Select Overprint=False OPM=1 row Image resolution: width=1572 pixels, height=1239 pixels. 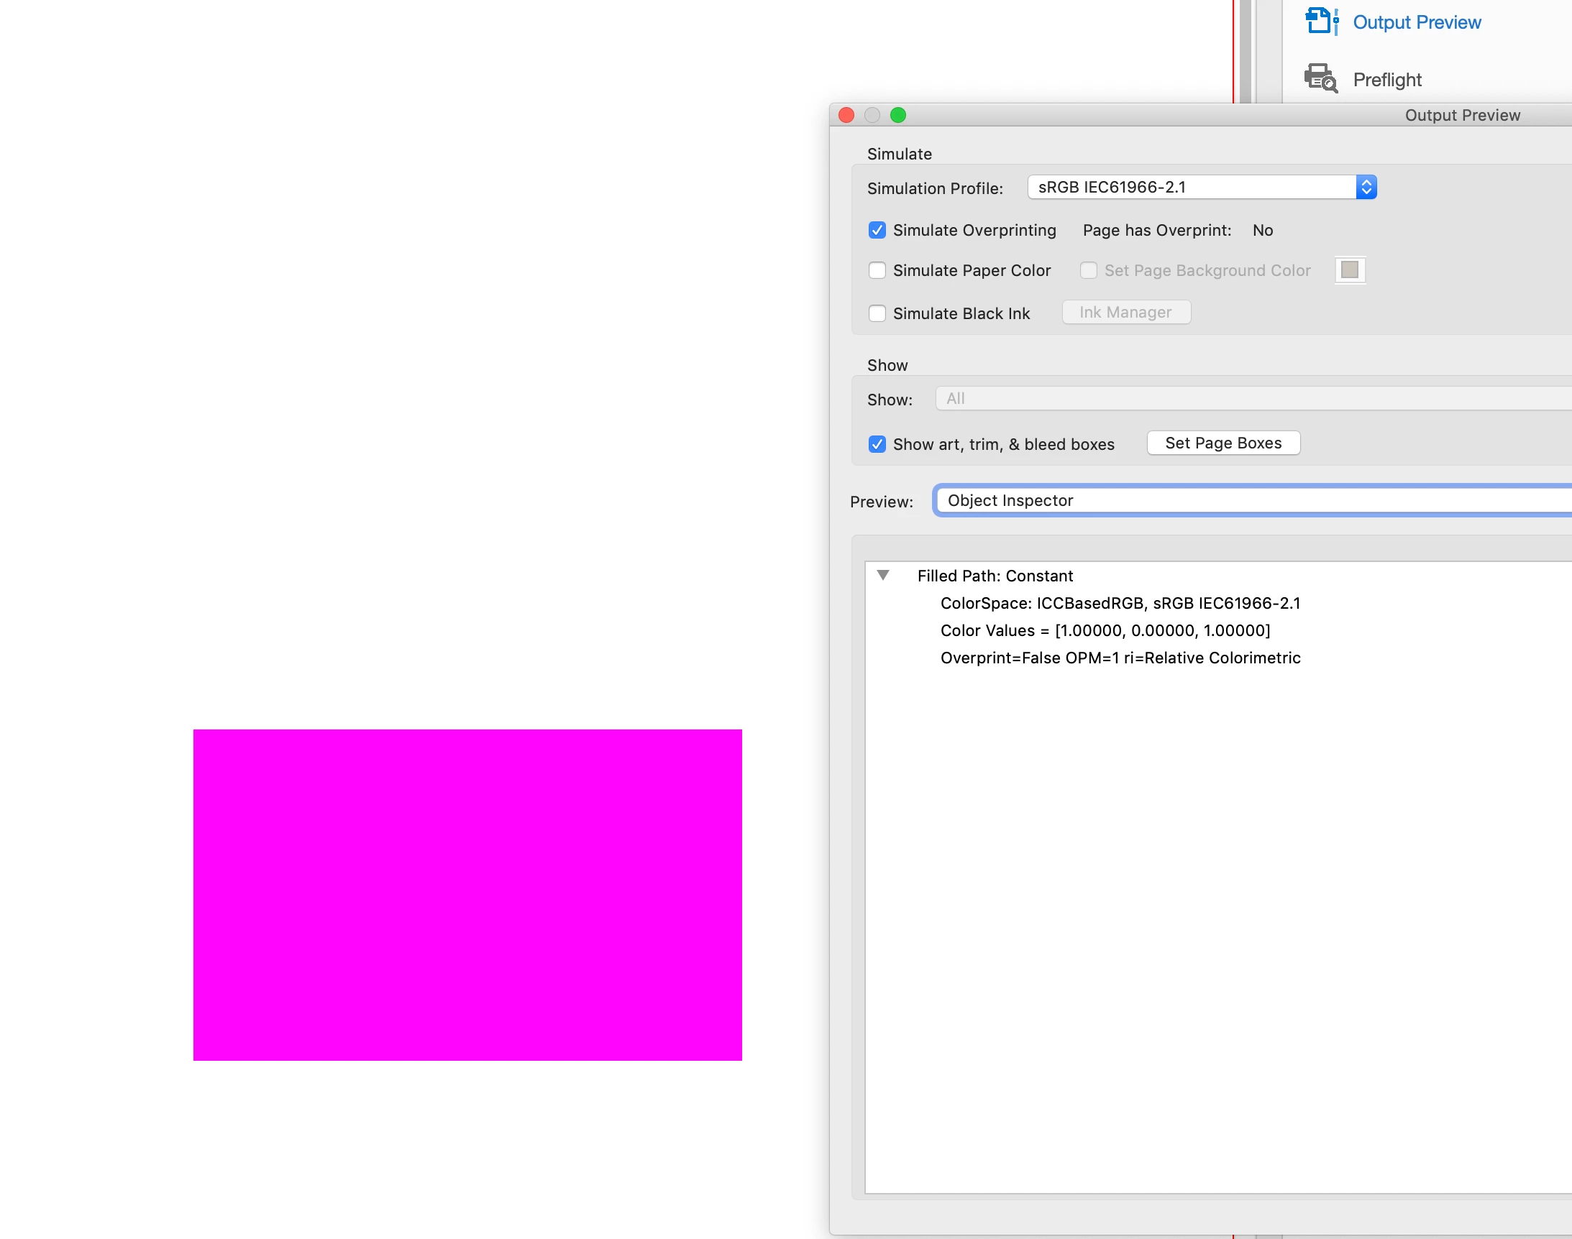point(1120,658)
